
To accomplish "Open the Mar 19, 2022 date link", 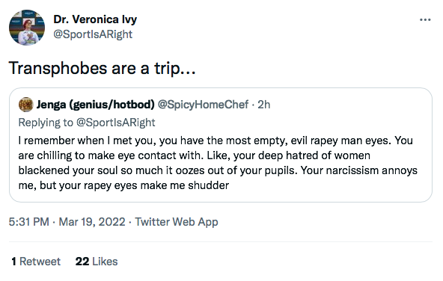I will pos(92,222).
